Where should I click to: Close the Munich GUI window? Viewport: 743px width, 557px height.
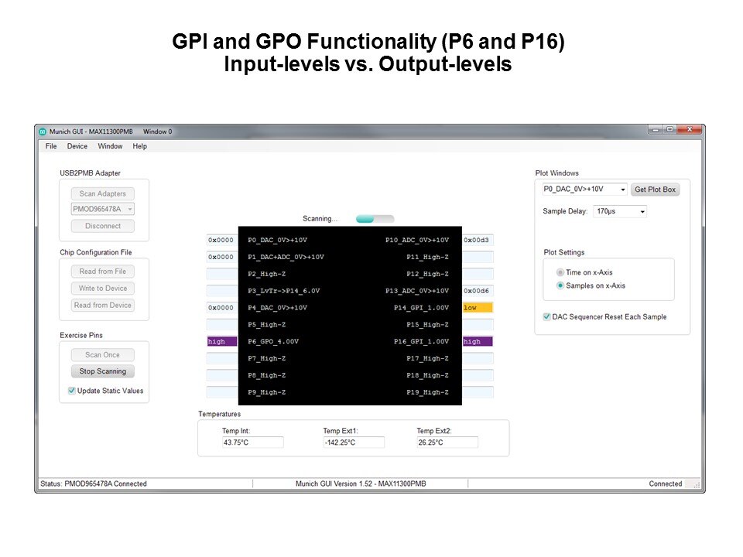click(x=688, y=130)
